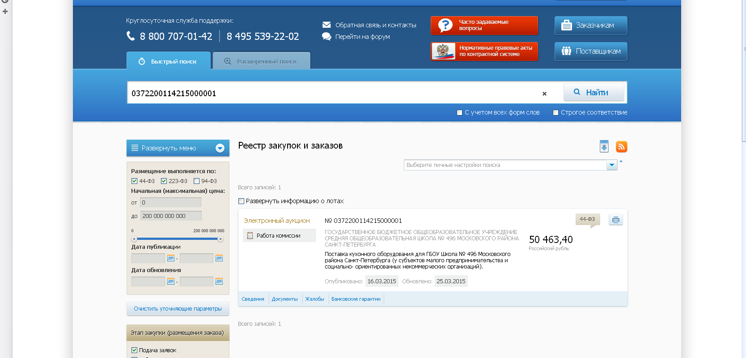Click the update start date field
This screenshot has height=358, width=746.
pyautogui.click(x=148, y=281)
